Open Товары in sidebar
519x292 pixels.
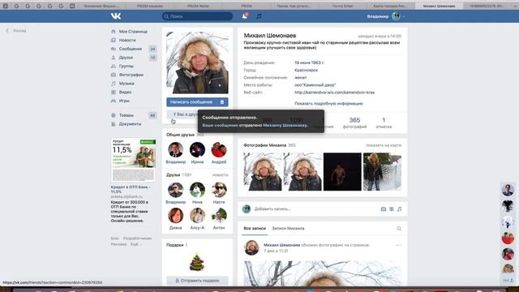point(127,115)
